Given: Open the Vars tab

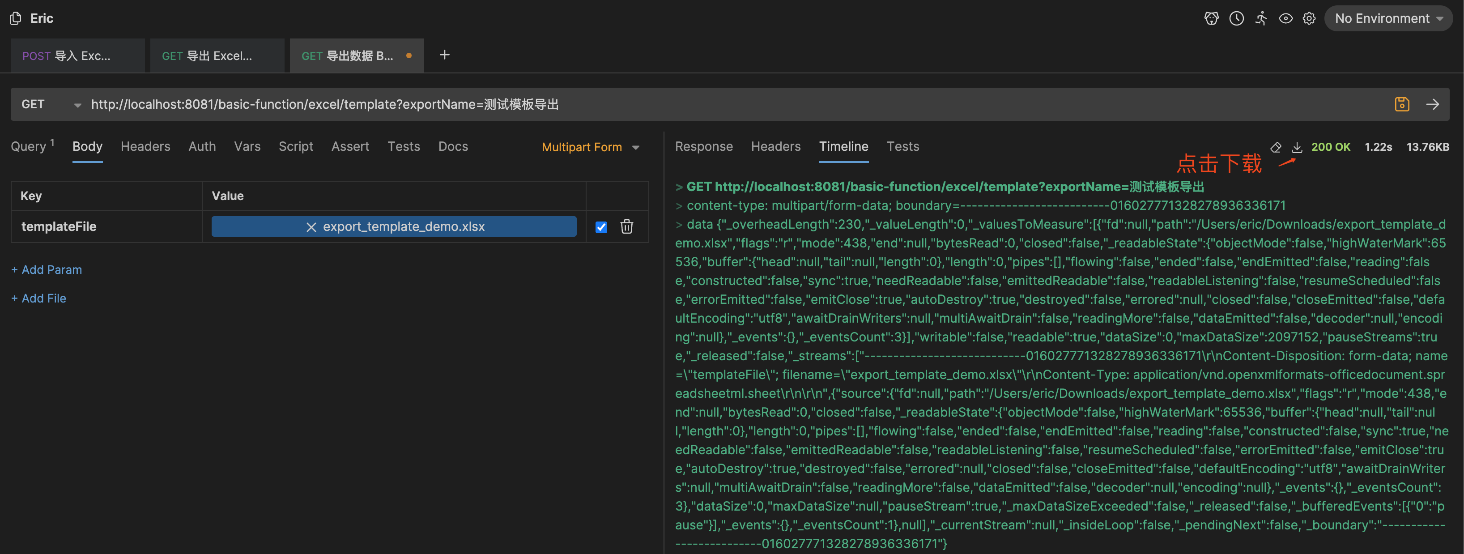Looking at the screenshot, I should [x=247, y=146].
